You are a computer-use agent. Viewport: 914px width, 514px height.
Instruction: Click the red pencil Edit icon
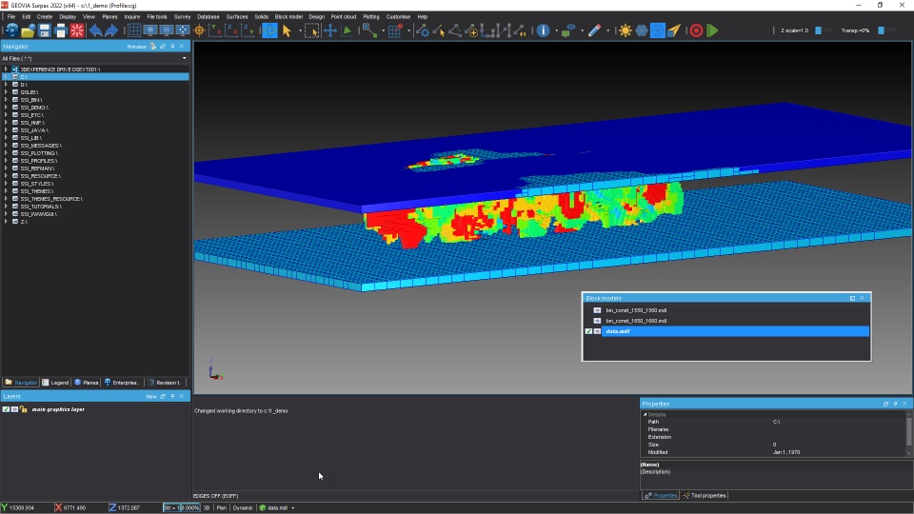coord(594,30)
